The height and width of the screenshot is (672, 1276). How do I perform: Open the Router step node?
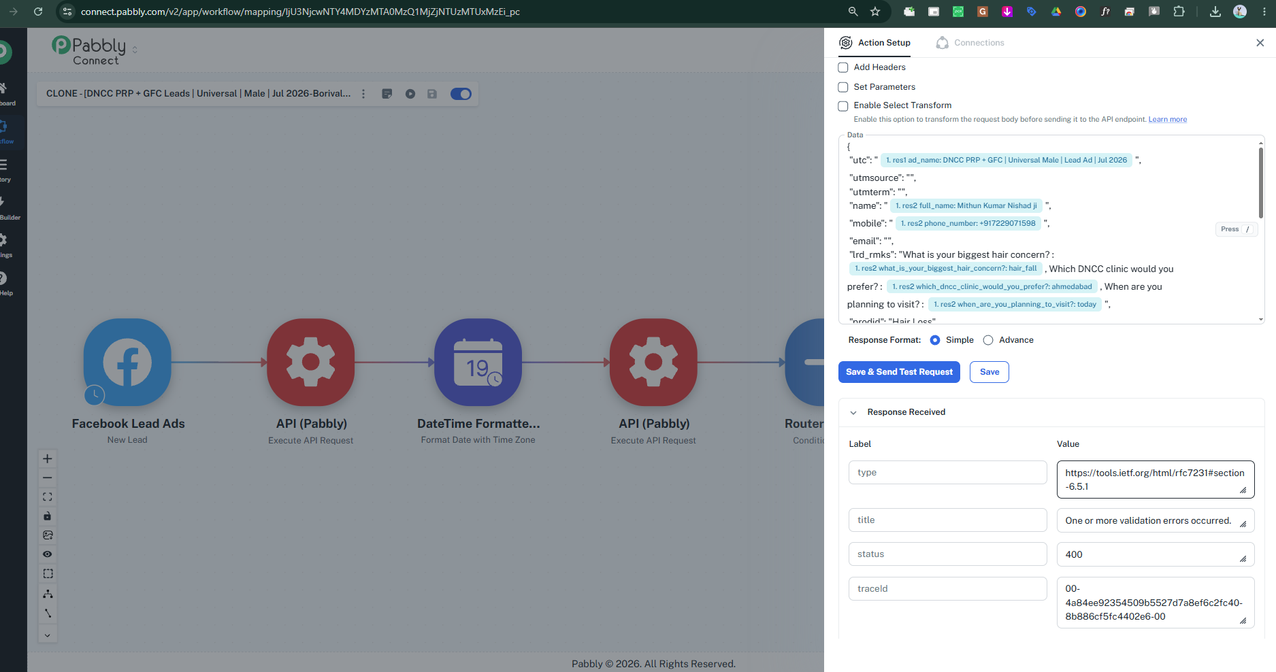(x=805, y=363)
